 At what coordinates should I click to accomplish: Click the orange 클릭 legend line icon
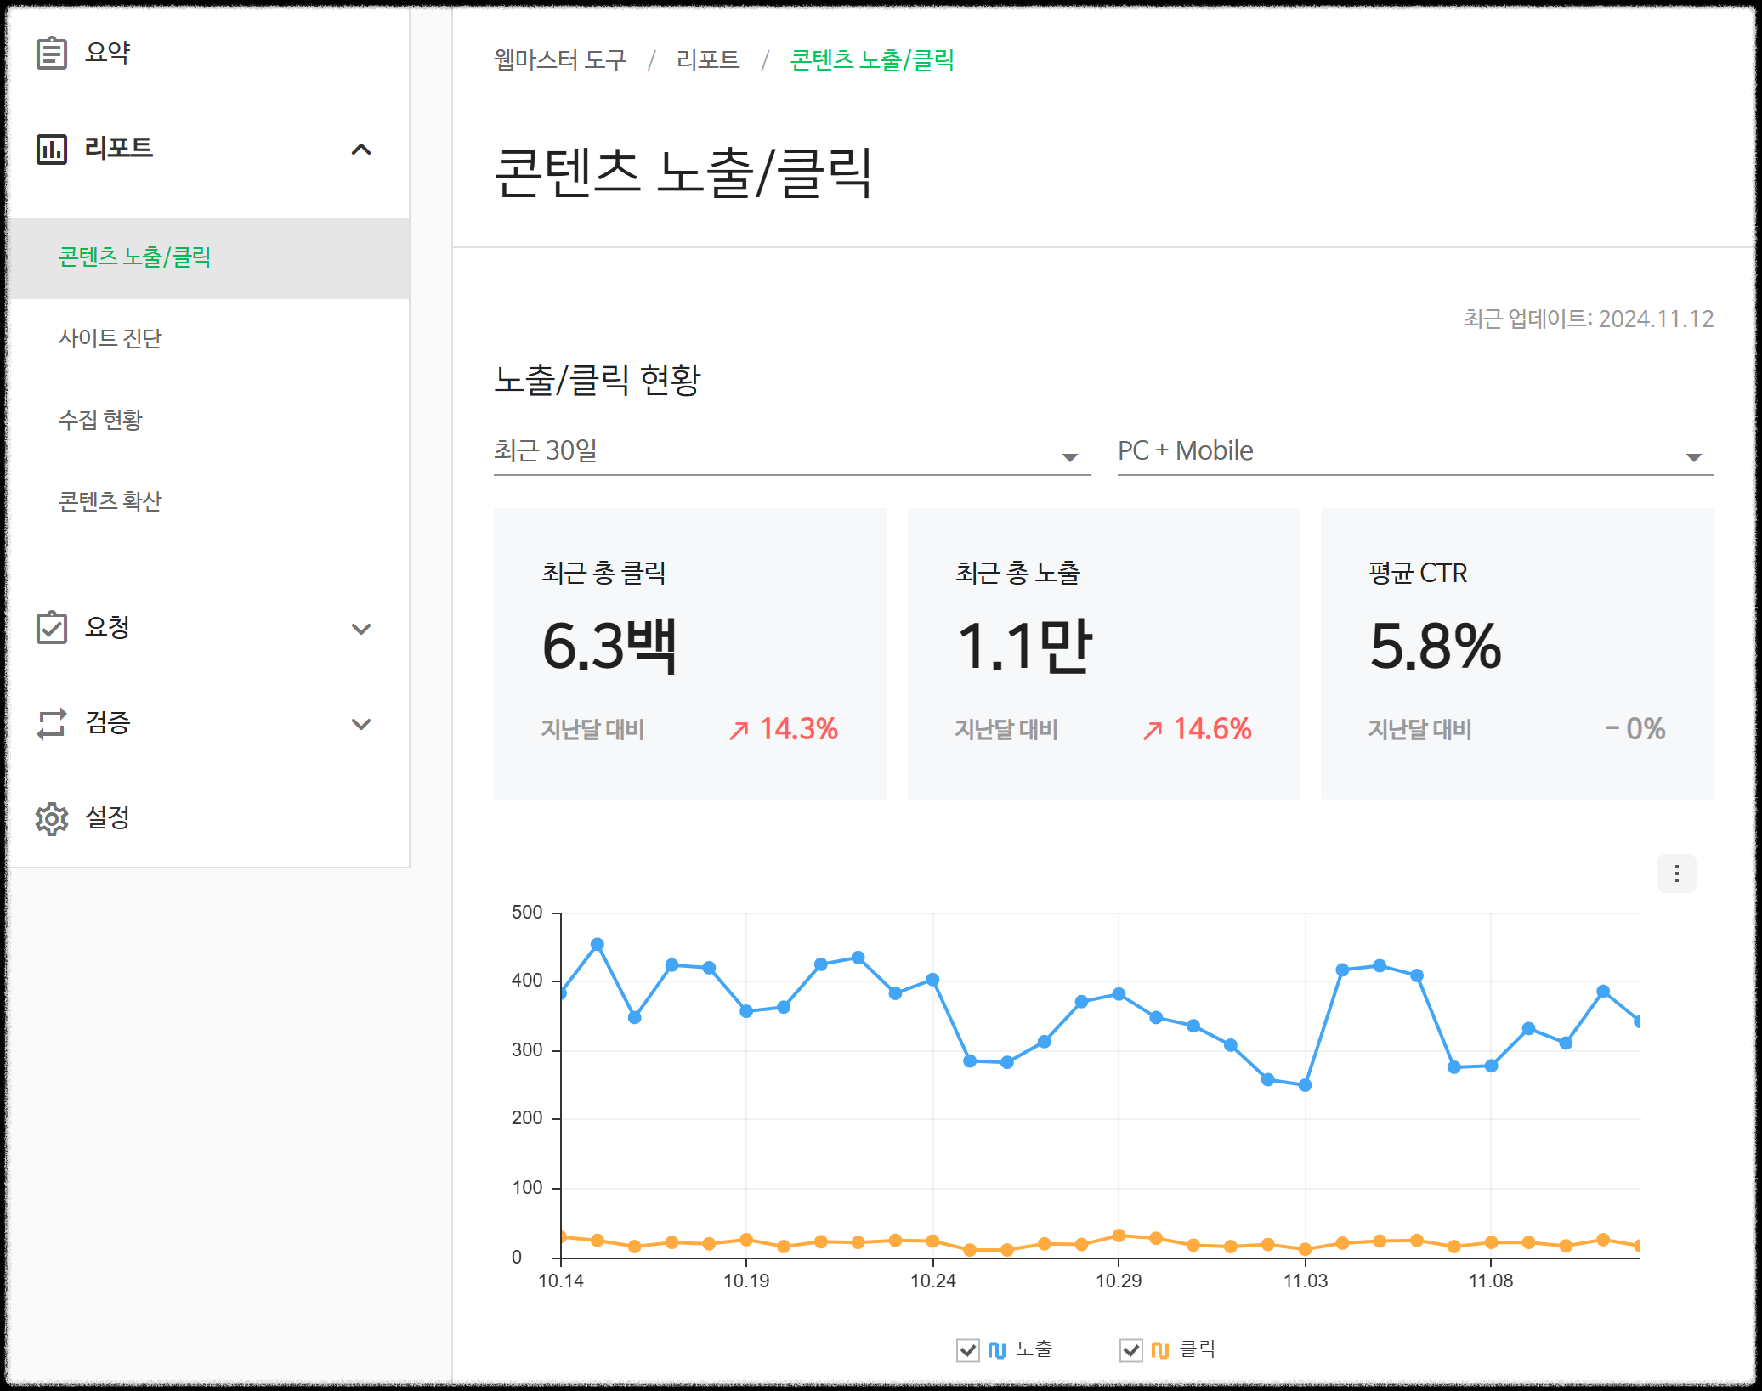pyautogui.click(x=1160, y=1349)
